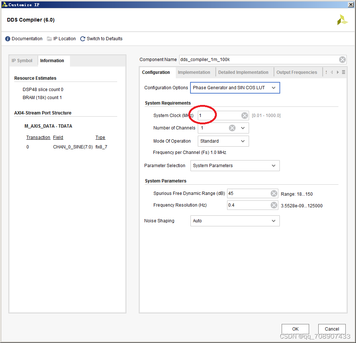Clear the Frequency Resolution value

pos(274,205)
